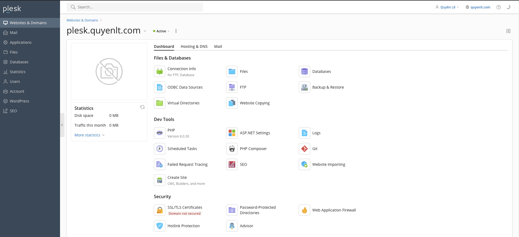The image size is (519, 237).
Task: Open the SSL/TLS Certificates lock icon
Action: click(x=160, y=210)
